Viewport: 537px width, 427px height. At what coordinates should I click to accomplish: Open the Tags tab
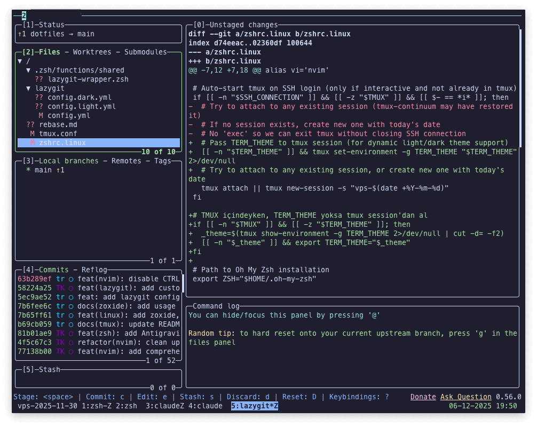point(163,161)
